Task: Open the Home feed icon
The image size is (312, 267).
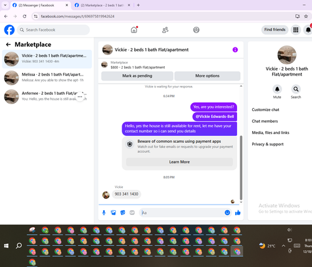Action: pyautogui.click(x=134, y=30)
